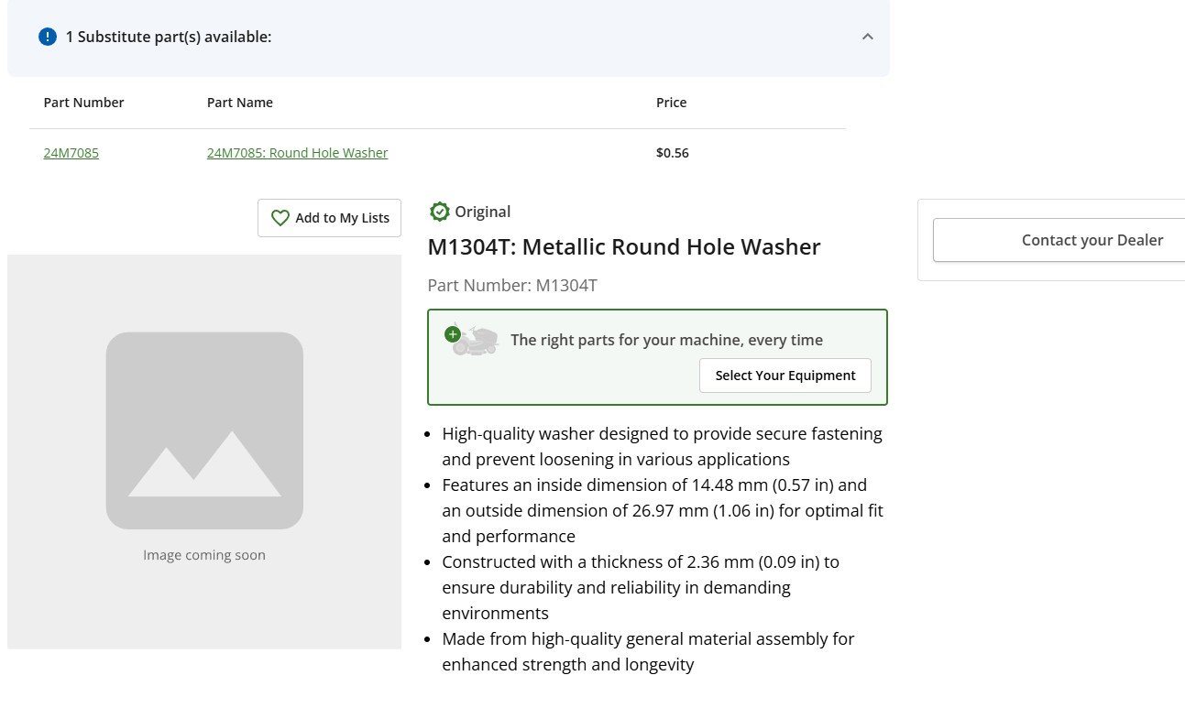
Task: Click the green Original checkmark badge icon
Action: (440, 212)
